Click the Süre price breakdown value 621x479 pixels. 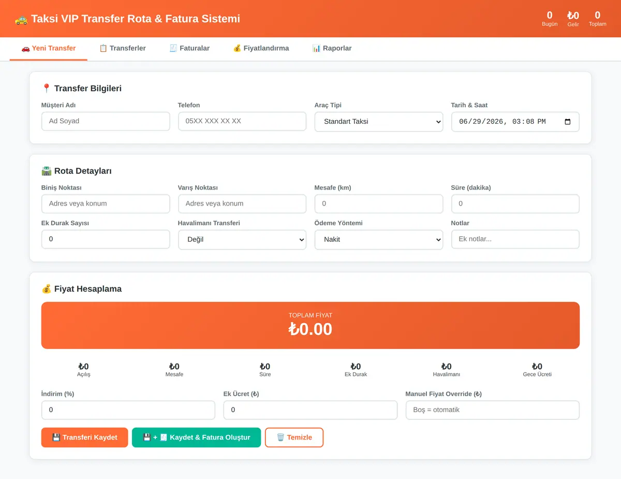tap(265, 367)
